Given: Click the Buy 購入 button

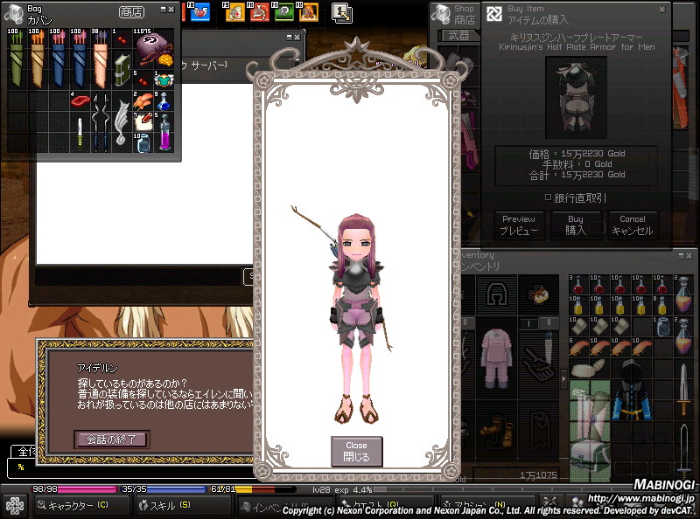Looking at the screenshot, I should [576, 225].
